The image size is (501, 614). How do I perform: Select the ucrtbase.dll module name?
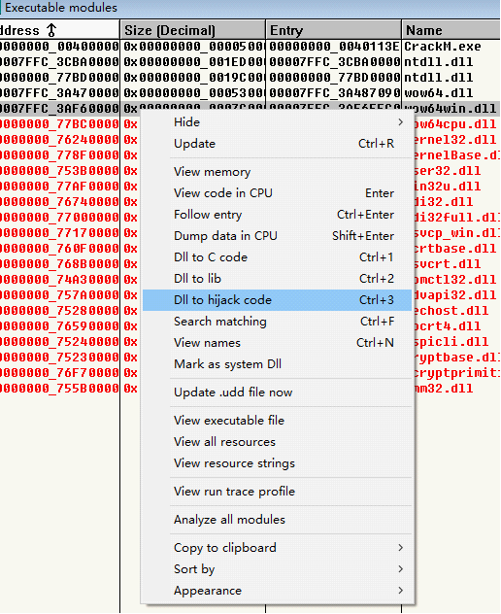(456, 249)
